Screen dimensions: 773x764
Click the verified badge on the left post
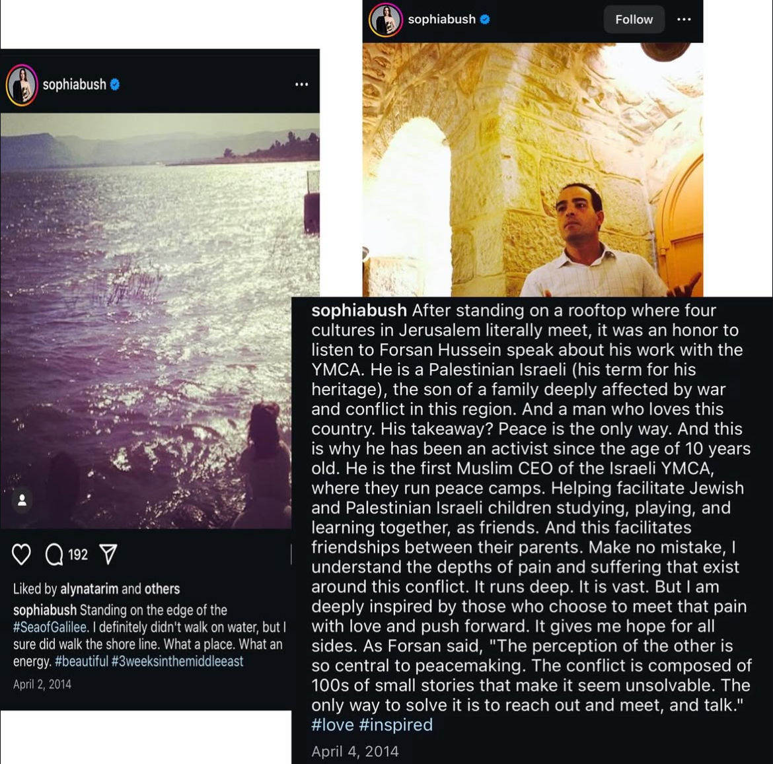(115, 85)
